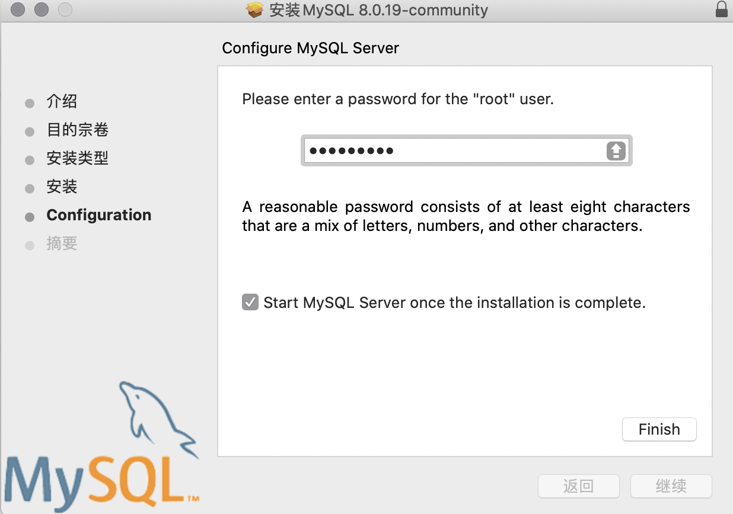Select the 介绍 step in sidebar
The width and height of the screenshot is (733, 514).
[62, 101]
